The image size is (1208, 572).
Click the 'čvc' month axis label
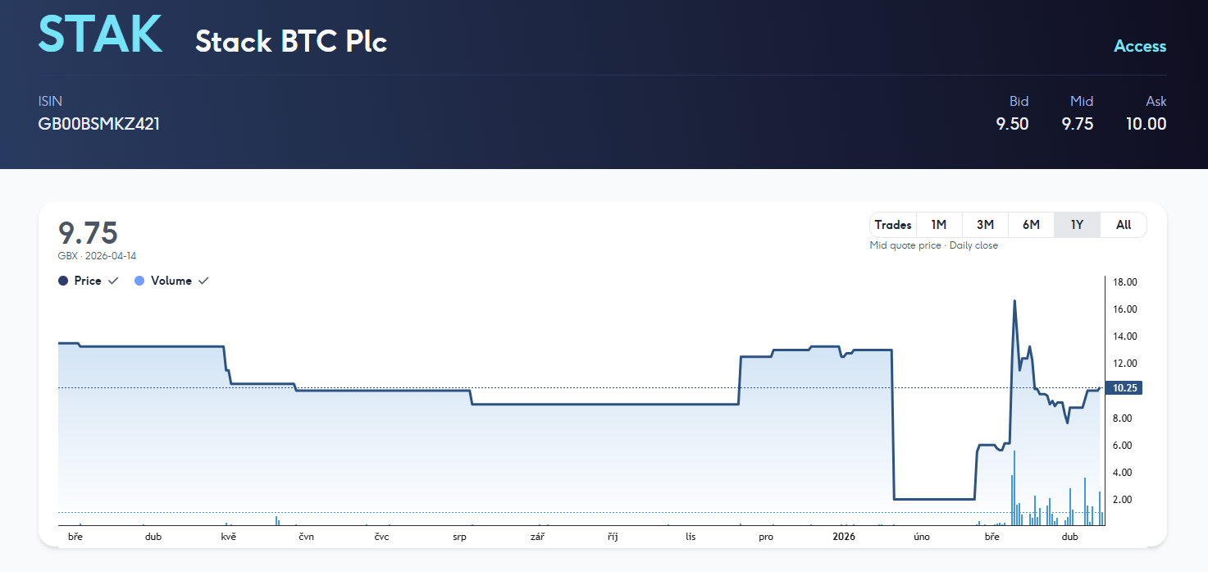click(381, 537)
